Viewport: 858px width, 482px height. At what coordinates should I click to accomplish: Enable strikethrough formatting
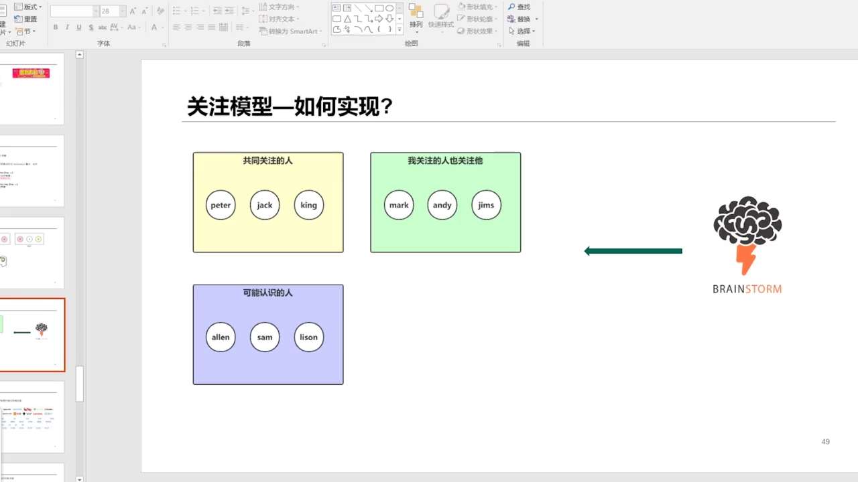90,27
